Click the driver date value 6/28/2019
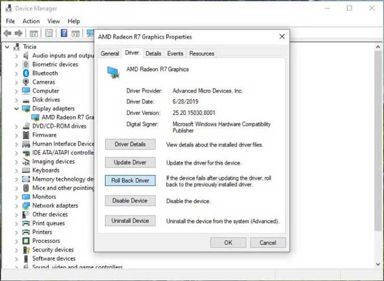 point(185,102)
